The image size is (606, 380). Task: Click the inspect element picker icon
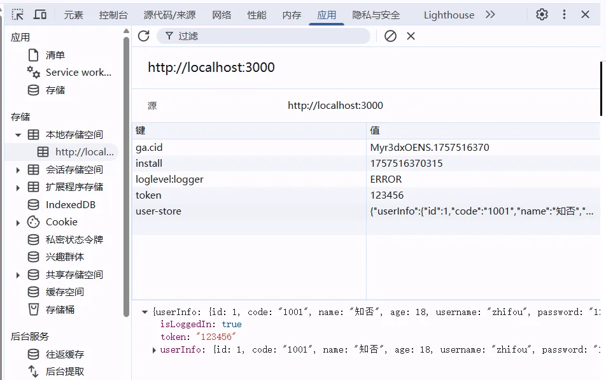click(x=18, y=15)
